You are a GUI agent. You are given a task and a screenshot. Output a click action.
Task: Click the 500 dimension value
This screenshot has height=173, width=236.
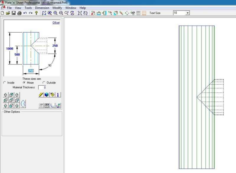[17, 55]
